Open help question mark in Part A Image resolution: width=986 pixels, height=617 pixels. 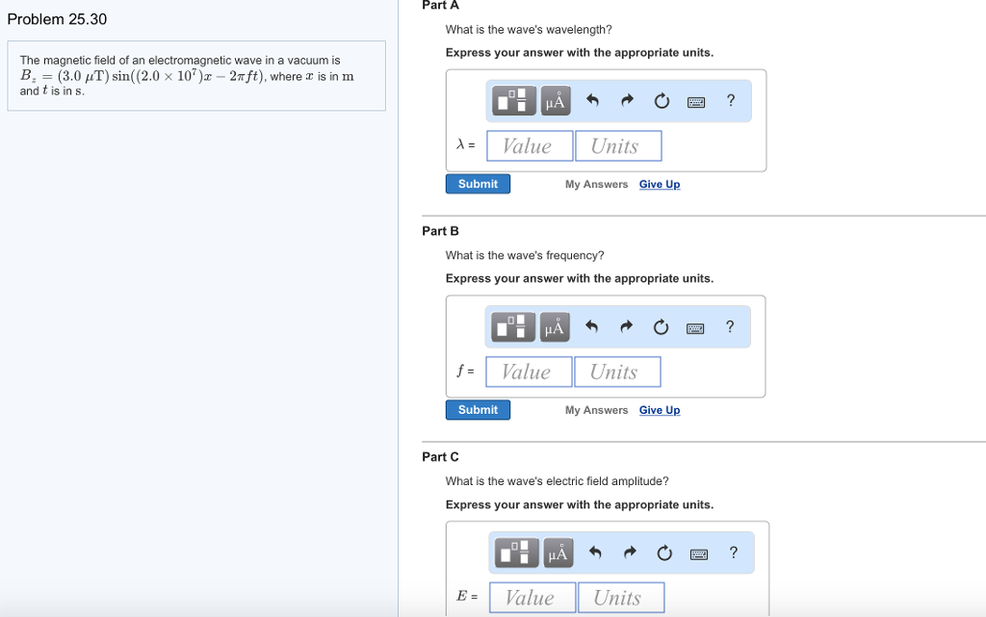coord(731,100)
